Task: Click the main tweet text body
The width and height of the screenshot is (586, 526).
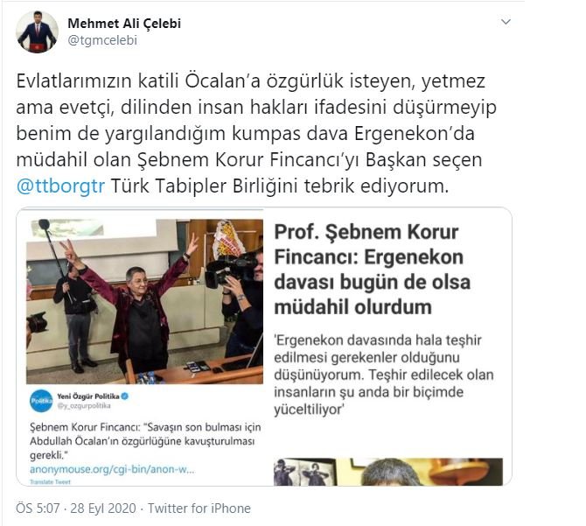Action: pos(256,133)
